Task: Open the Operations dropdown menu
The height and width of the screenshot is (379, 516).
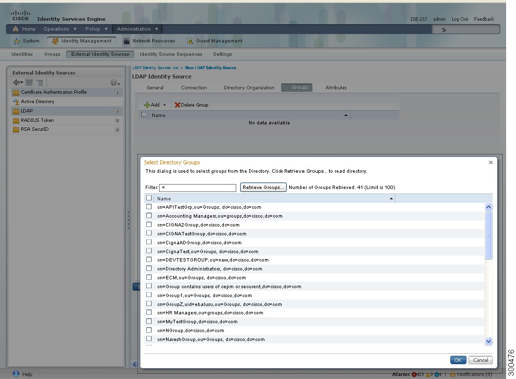Action: [x=60, y=29]
